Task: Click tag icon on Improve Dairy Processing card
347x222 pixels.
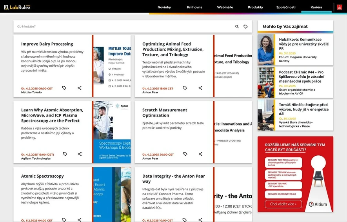Action: click(64, 88)
